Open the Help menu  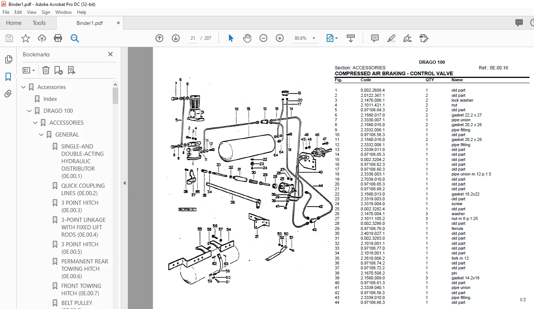(81, 12)
